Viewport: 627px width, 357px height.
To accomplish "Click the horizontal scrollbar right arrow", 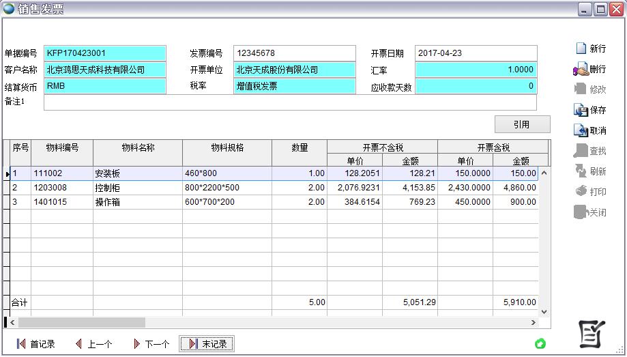I will (534, 322).
